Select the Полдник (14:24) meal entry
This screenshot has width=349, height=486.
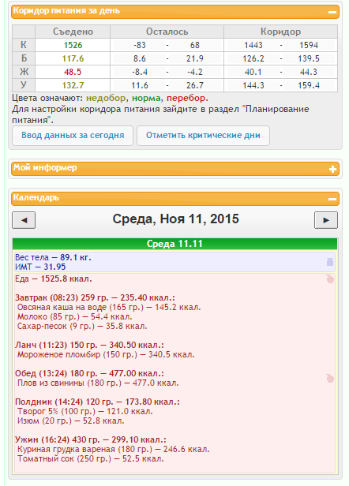click(x=97, y=402)
